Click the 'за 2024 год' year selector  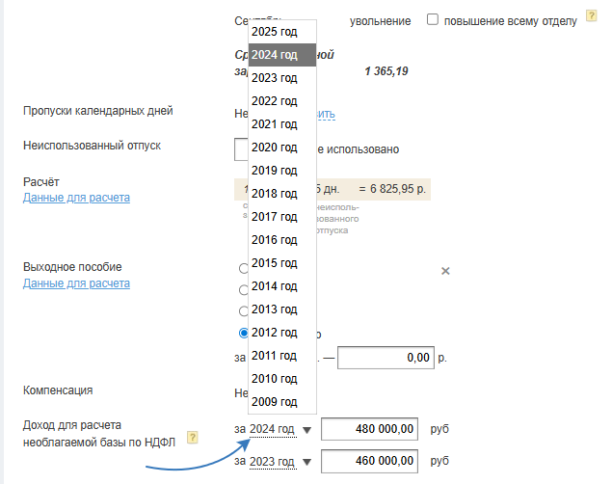[271, 429]
